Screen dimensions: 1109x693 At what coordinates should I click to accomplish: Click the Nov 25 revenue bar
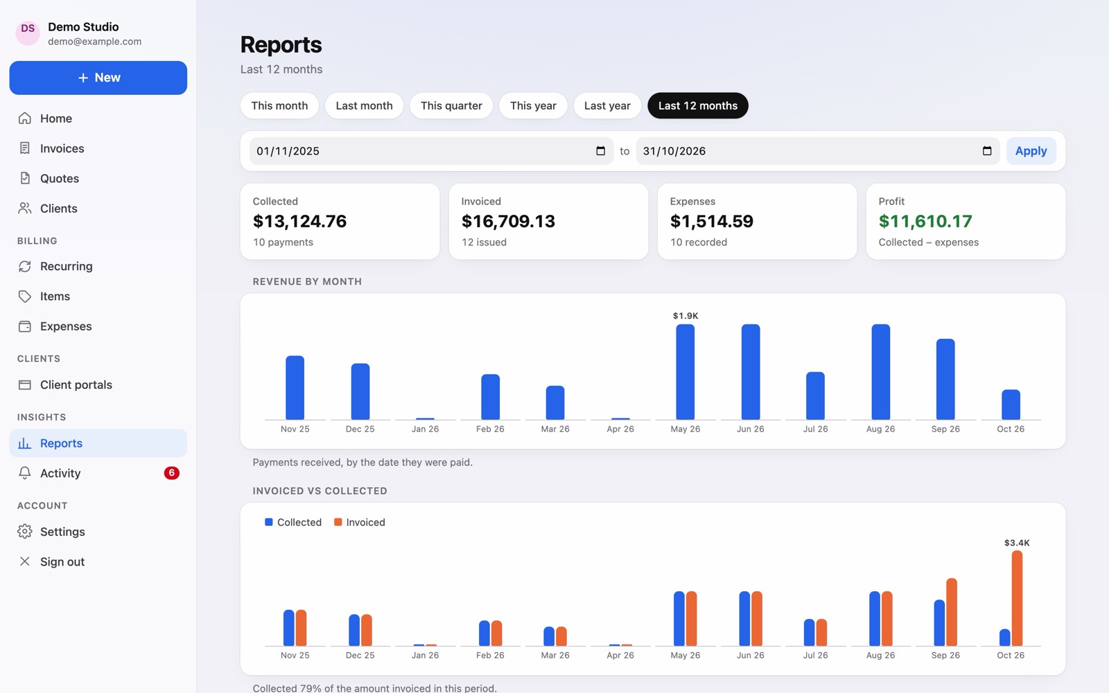coord(295,388)
